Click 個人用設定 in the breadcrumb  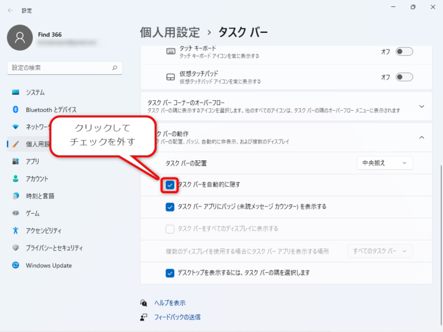point(170,32)
